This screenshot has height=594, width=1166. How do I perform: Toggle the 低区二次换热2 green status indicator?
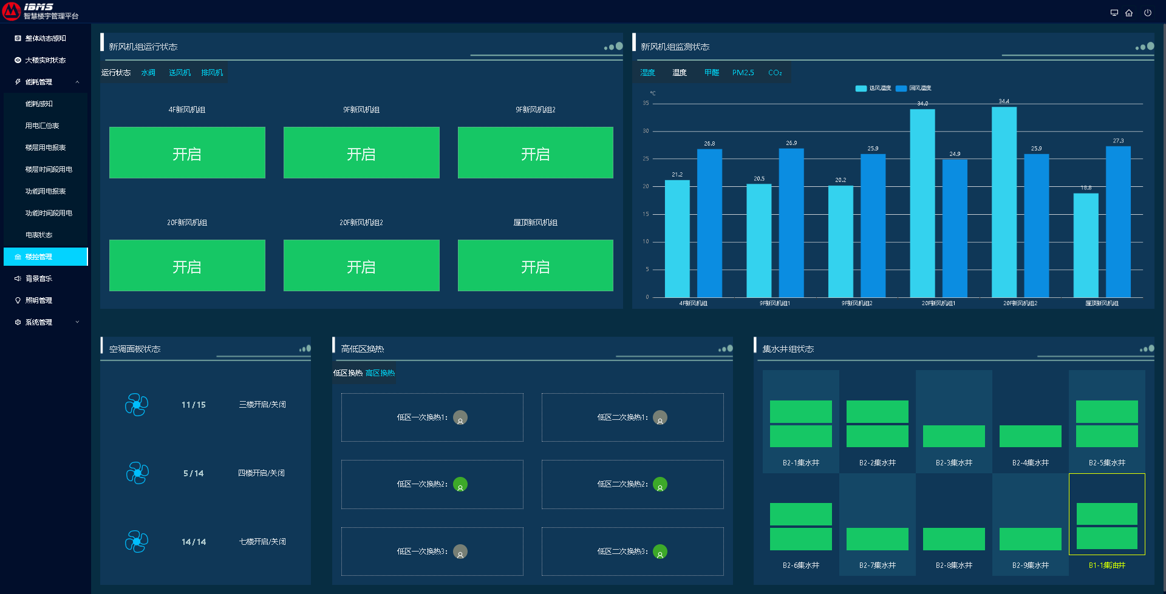(660, 484)
